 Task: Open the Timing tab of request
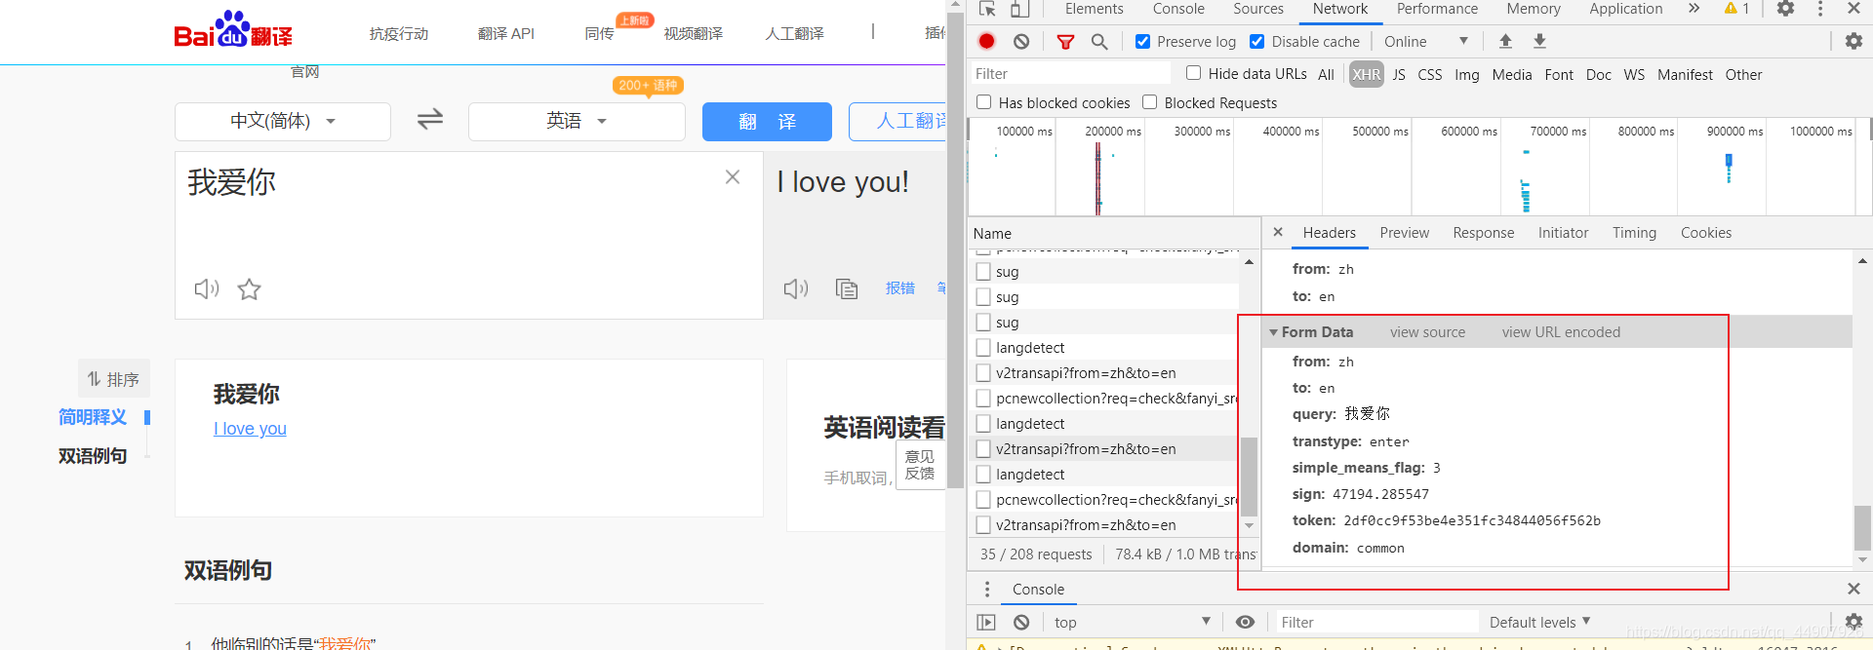(x=1634, y=232)
